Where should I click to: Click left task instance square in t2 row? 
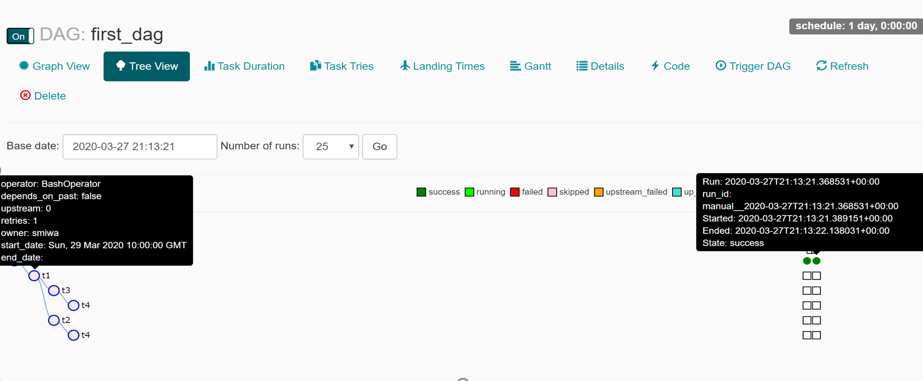coord(807,321)
